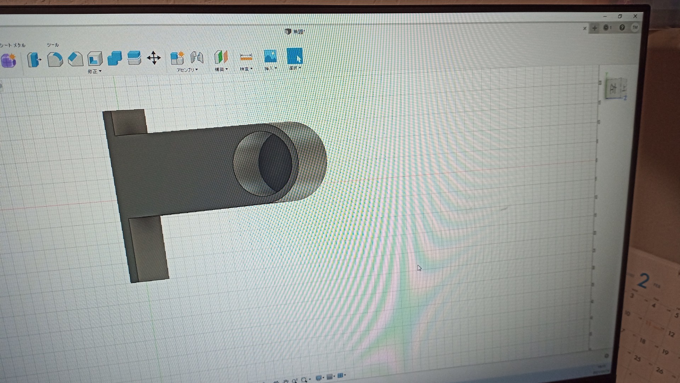Open the 検査 dropdown menu
680x383 pixels.
click(246, 69)
